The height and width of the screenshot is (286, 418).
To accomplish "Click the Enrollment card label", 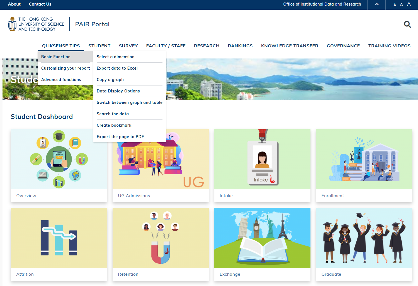I will pos(333,196).
